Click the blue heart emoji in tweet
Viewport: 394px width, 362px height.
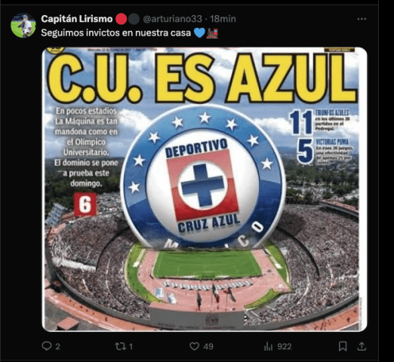click(x=199, y=32)
